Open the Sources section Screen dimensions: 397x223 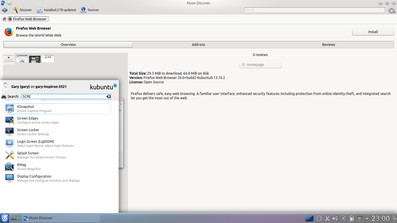(x=90, y=10)
